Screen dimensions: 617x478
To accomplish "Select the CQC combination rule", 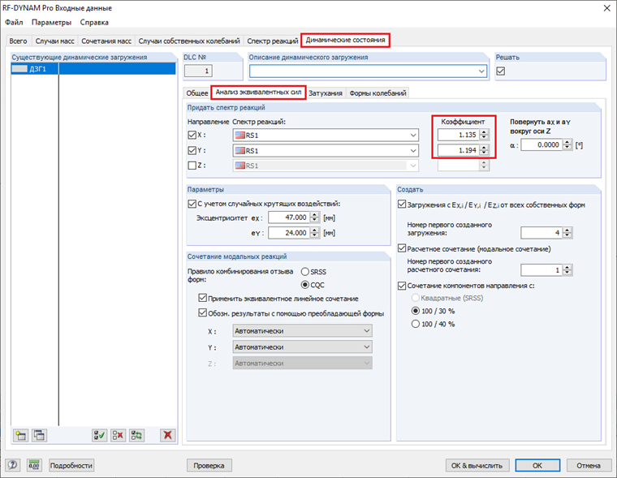I will 305,284.
